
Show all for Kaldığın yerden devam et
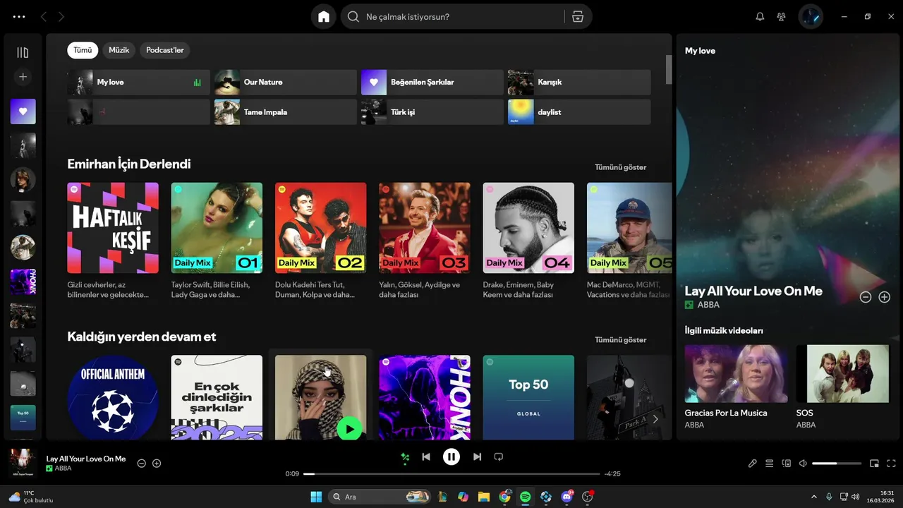(620, 339)
